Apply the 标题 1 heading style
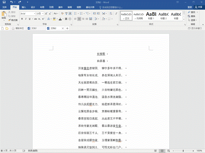 click(x=151, y=16)
